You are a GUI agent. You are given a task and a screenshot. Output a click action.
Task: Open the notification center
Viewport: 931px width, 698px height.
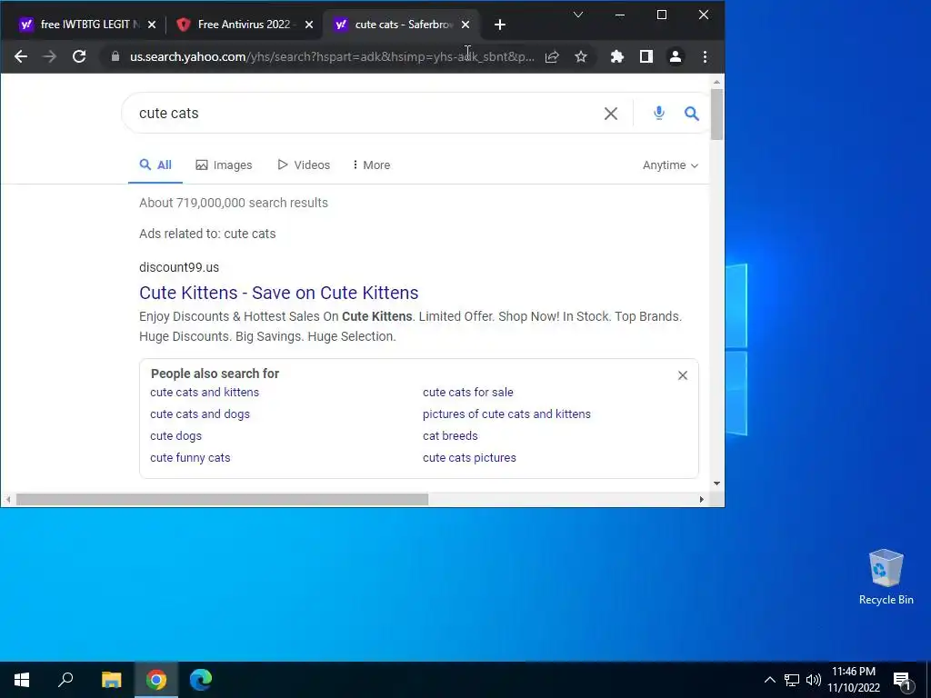[903, 680]
